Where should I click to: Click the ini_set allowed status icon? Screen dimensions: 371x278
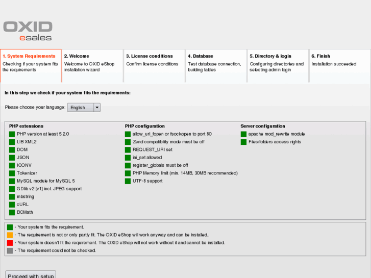pyautogui.click(x=128, y=158)
